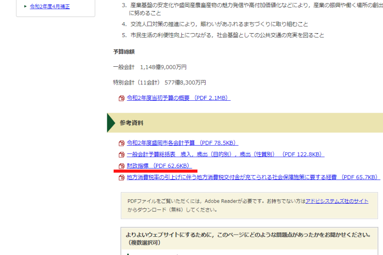
Task: Click the 一般会計 1,148億9,000万円 text
Action: click(x=150, y=67)
